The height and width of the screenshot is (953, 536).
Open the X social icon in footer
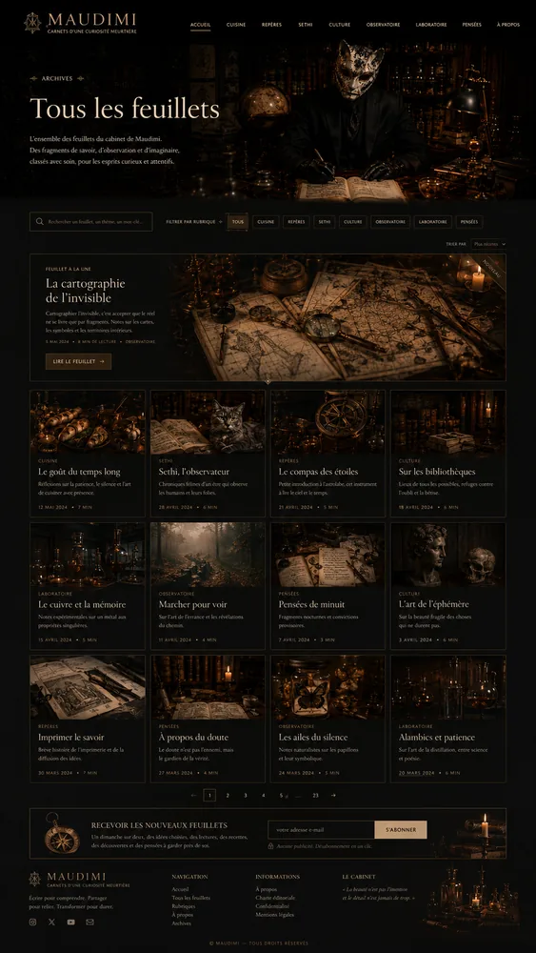tap(51, 922)
